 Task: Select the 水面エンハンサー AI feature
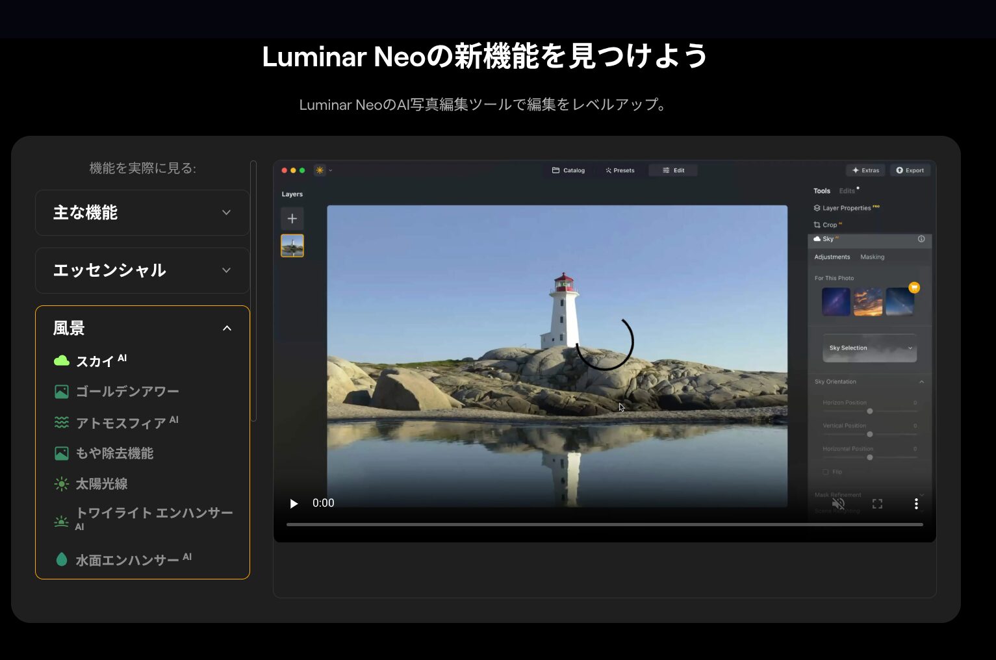[123, 559]
